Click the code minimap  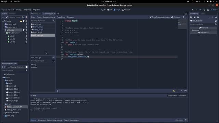tap(182, 24)
